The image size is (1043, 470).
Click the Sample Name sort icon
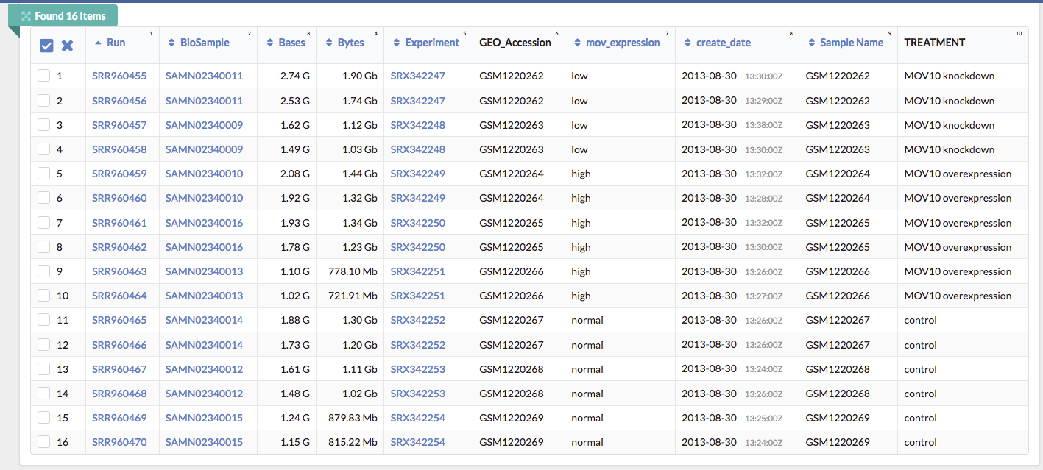810,42
